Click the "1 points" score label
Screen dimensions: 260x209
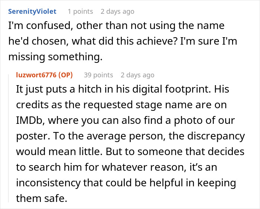pos(80,12)
